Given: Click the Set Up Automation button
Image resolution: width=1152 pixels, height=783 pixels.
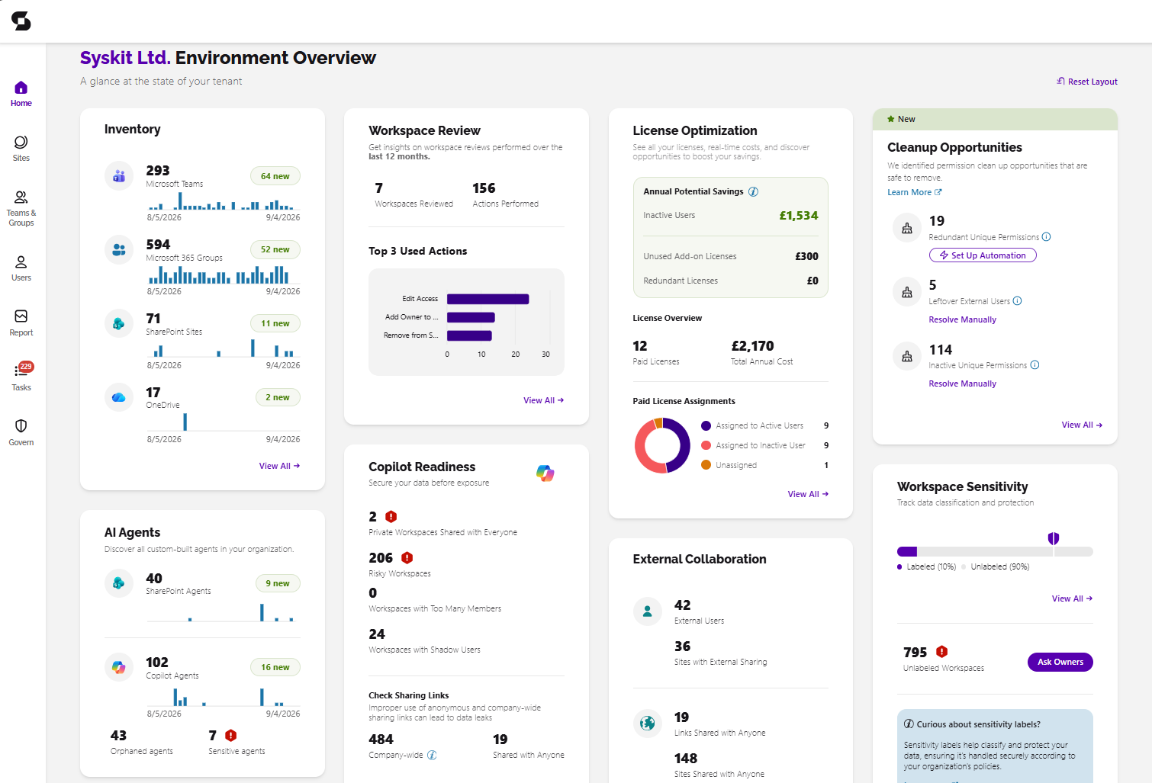Looking at the screenshot, I should pos(983,255).
